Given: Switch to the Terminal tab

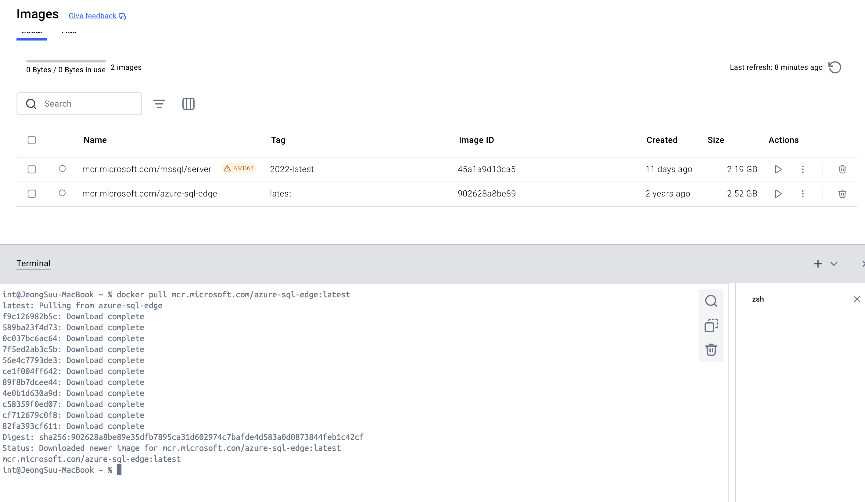Looking at the screenshot, I should click(x=34, y=263).
